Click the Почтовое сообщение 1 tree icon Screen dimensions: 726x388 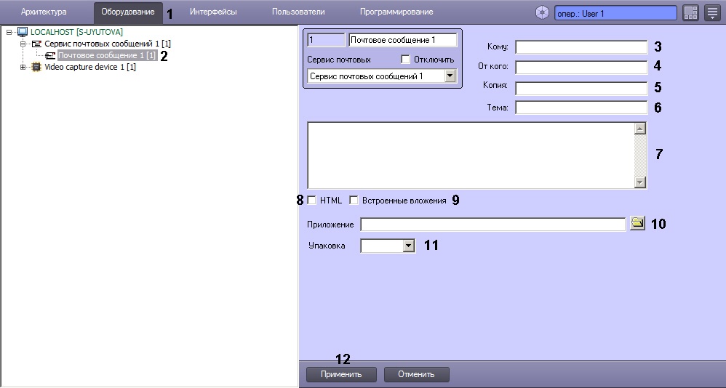pos(50,55)
